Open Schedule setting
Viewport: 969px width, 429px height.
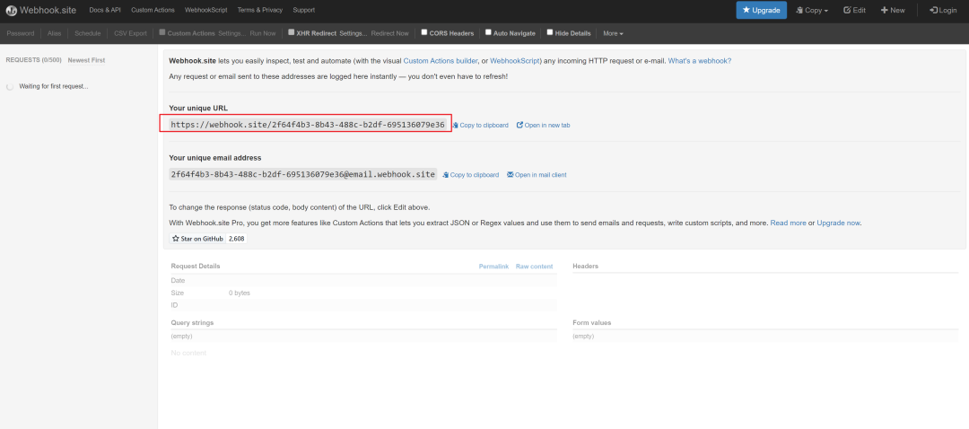coord(87,33)
